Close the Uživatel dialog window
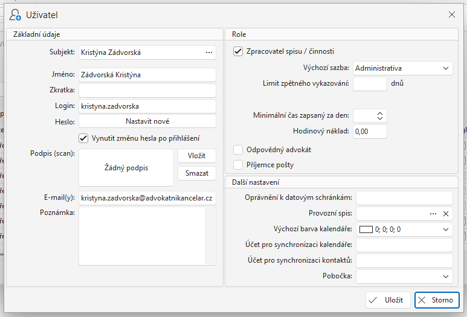Viewport: 467px width, 317px height. [451, 14]
